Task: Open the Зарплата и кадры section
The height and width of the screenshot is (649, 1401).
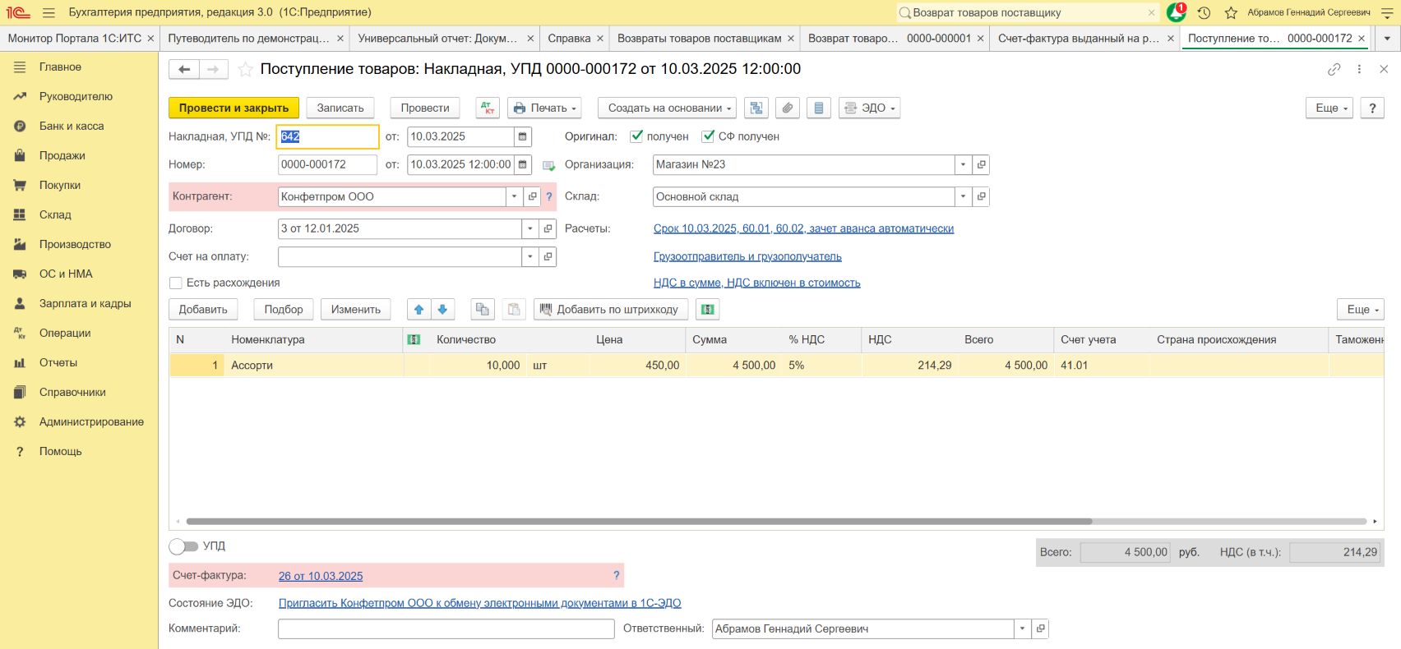Action: (86, 304)
